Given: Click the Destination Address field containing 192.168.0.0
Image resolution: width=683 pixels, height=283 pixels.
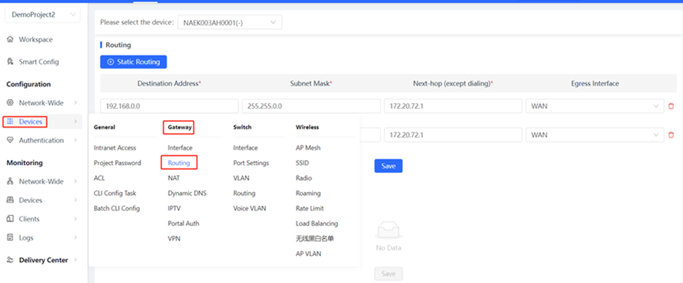Looking at the screenshot, I should click(x=169, y=106).
